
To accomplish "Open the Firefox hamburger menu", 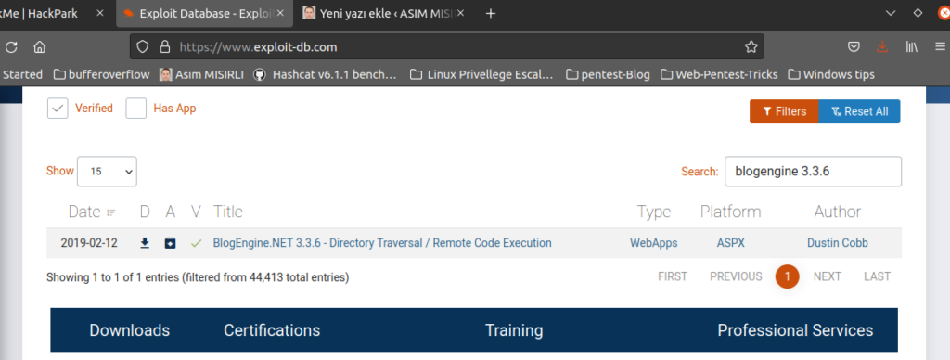I will coord(940,46).
